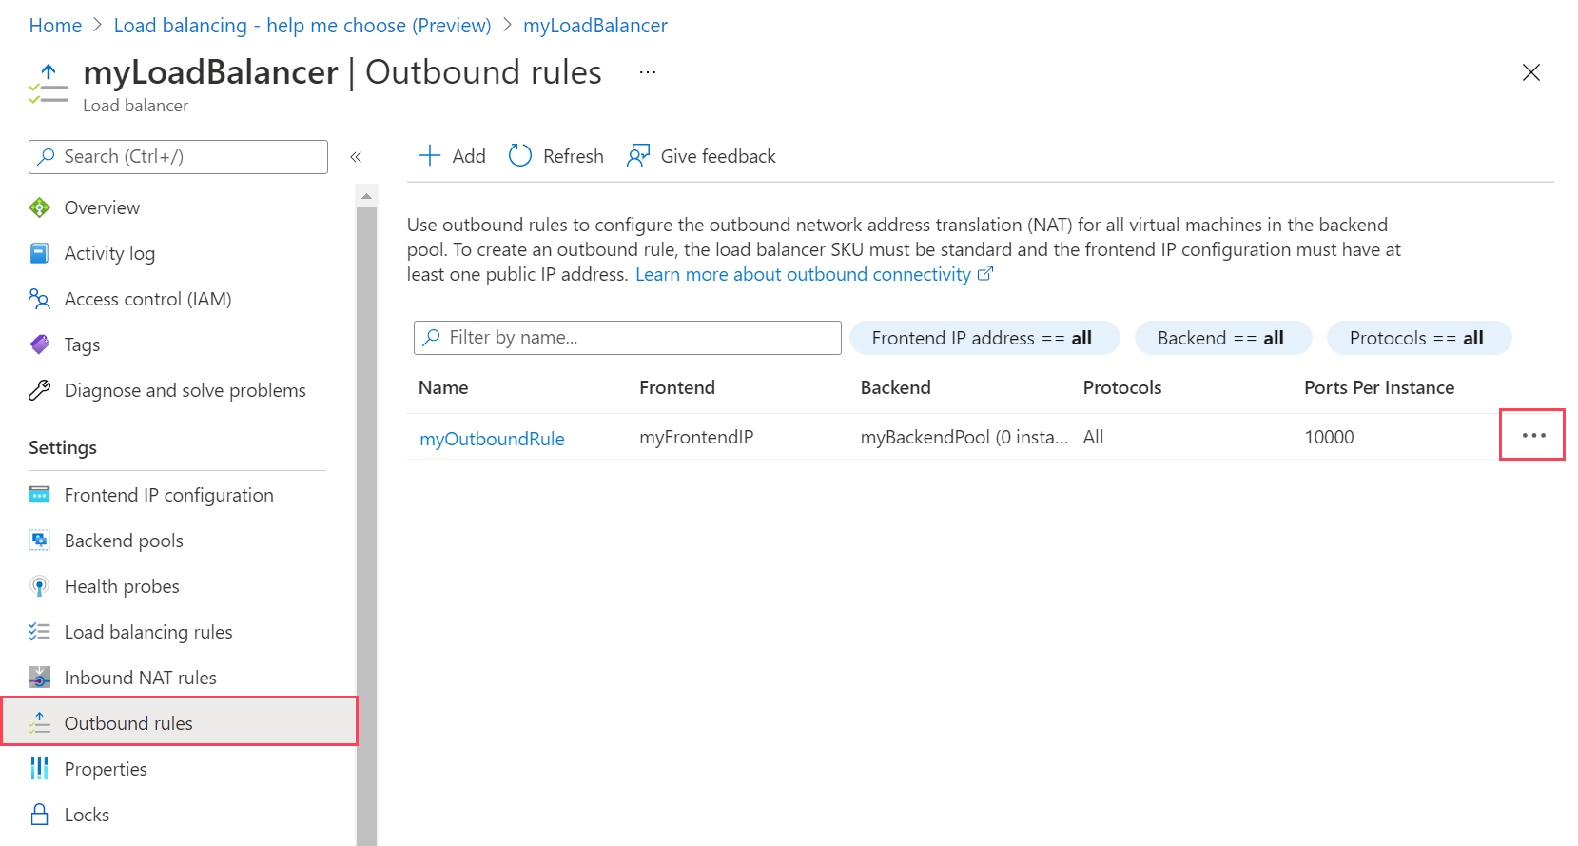Click the plus icon beside Add
The image size is (1578, 846).
430,156
